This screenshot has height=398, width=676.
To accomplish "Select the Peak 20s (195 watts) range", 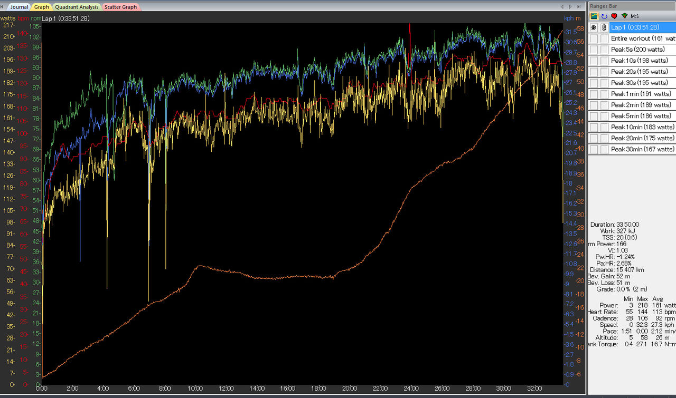I will (x=643, y=72).
